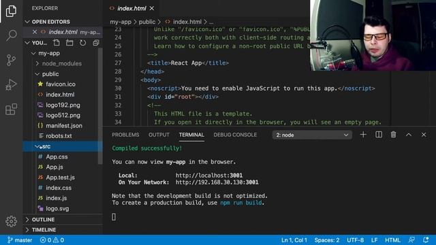Viewport: 436px width, 245px height.
Task: Change line endings via LF indicator
Action: [374, 240]
